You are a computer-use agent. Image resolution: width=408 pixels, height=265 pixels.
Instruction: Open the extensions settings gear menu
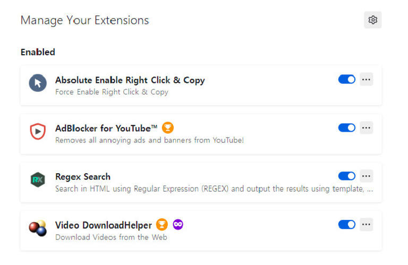pyautogui.click(x=372, y=20)
